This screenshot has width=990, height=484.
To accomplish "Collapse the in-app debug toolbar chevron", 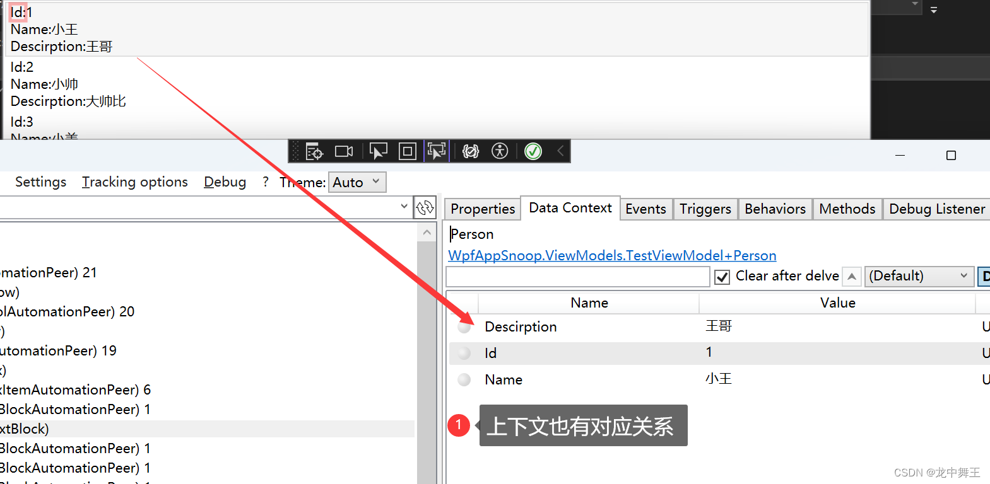I will click(560, 151).
